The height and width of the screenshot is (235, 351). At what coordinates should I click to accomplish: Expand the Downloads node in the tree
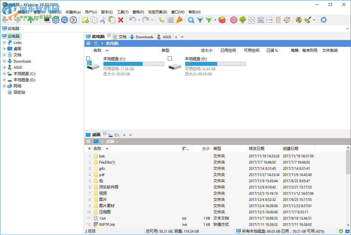click(4, 61)
